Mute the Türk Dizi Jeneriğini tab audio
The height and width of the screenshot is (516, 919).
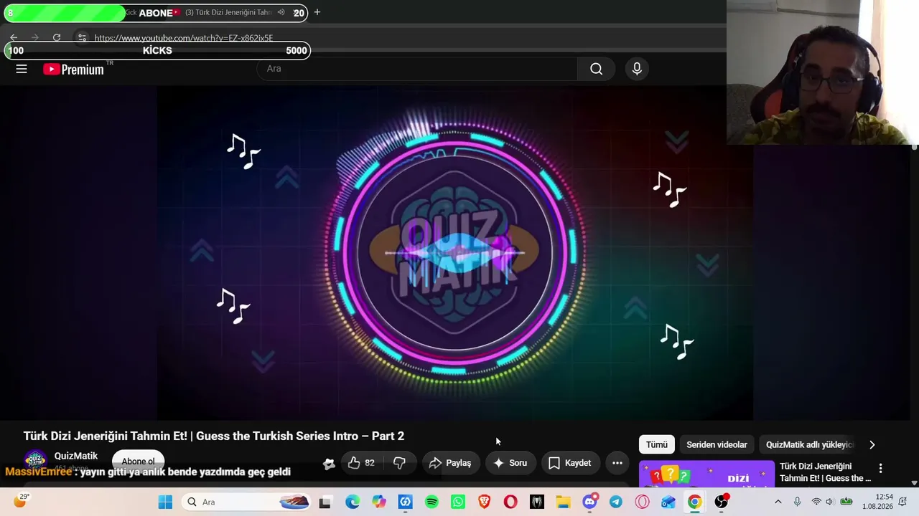(281, 12)
